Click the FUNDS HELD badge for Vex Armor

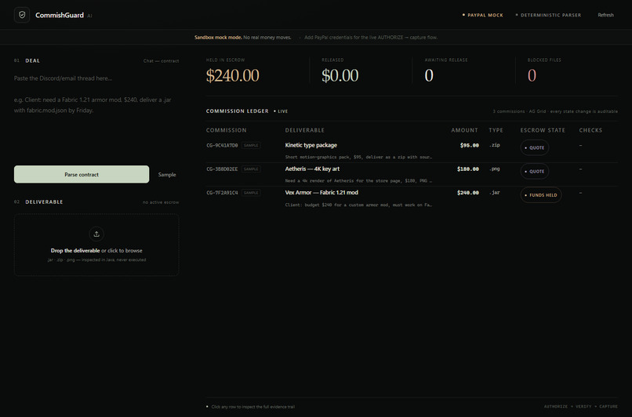tap(541, 195)
